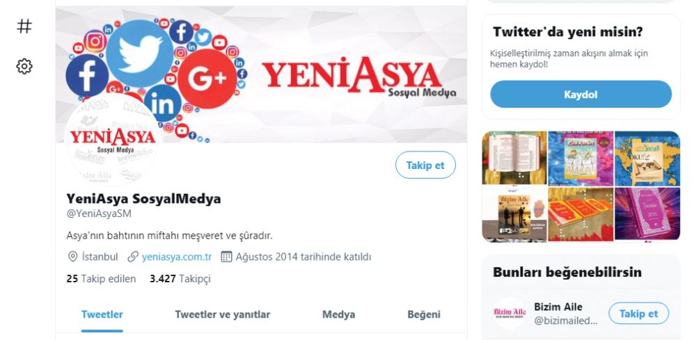Open the Bizim Aile account avatar
This screenshot has width=696, height=340.
(509, 313)
